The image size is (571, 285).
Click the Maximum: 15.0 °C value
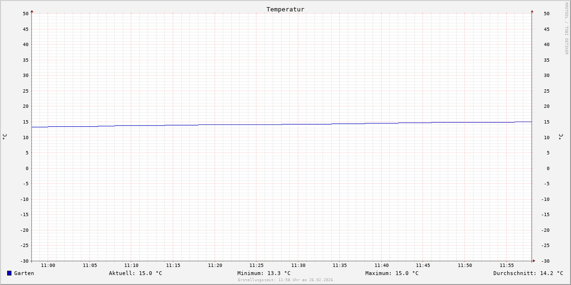(392, 273)
